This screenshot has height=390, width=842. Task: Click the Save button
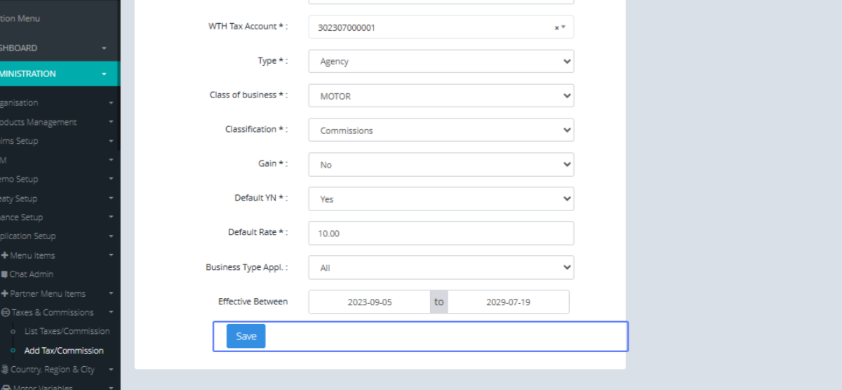246,336
